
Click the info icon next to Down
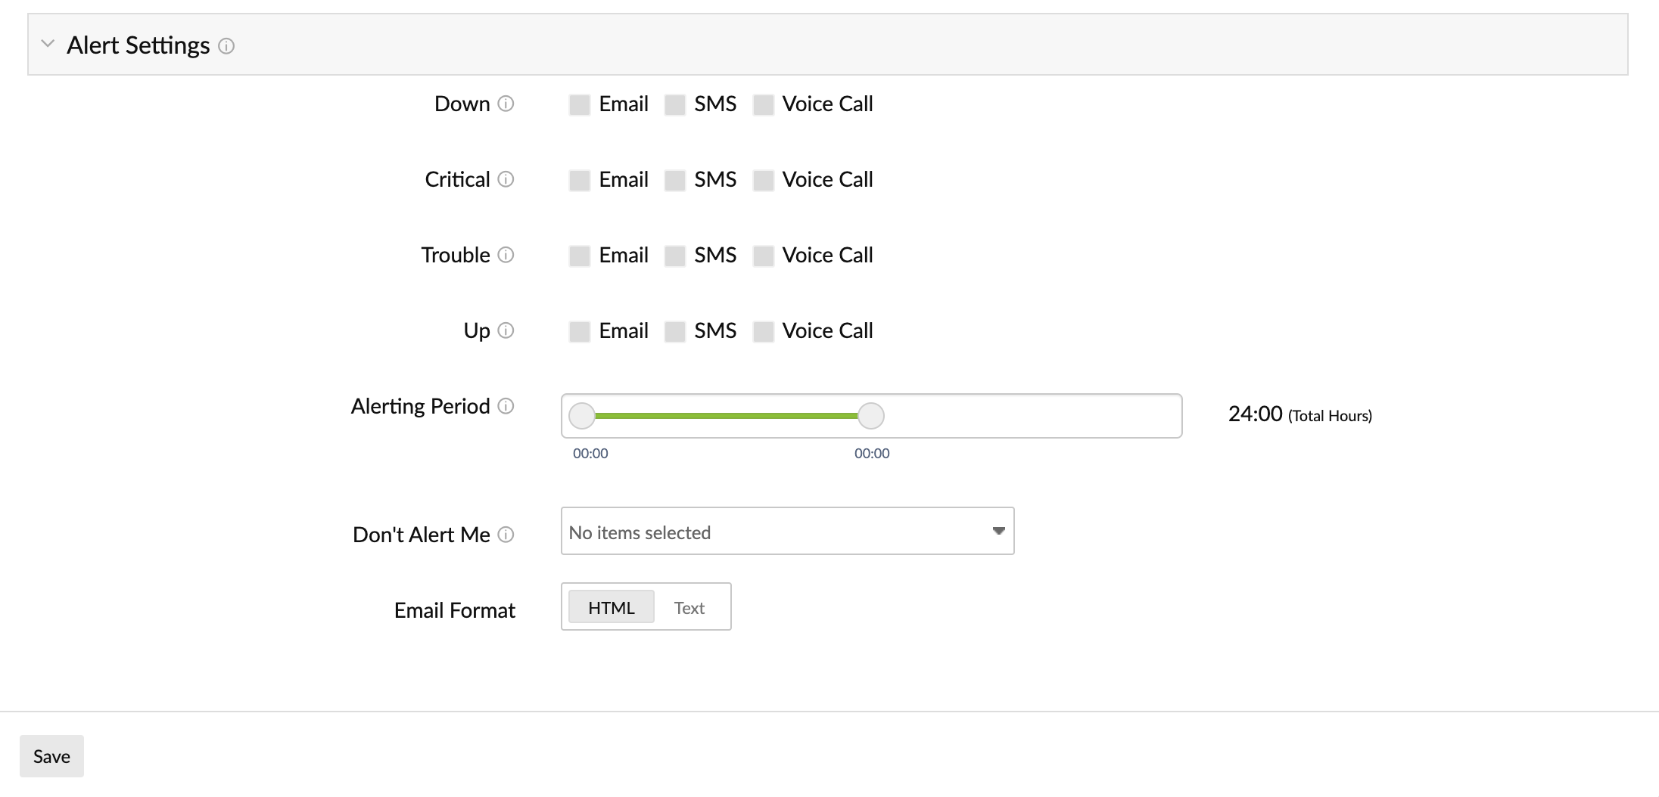(506, 104)
